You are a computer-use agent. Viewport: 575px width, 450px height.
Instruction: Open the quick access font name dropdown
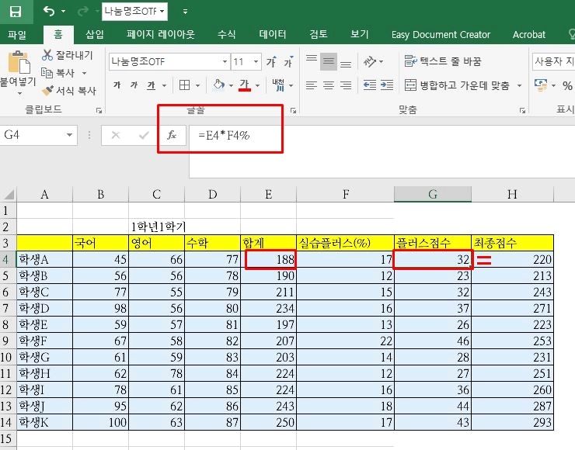pos(162,11)
